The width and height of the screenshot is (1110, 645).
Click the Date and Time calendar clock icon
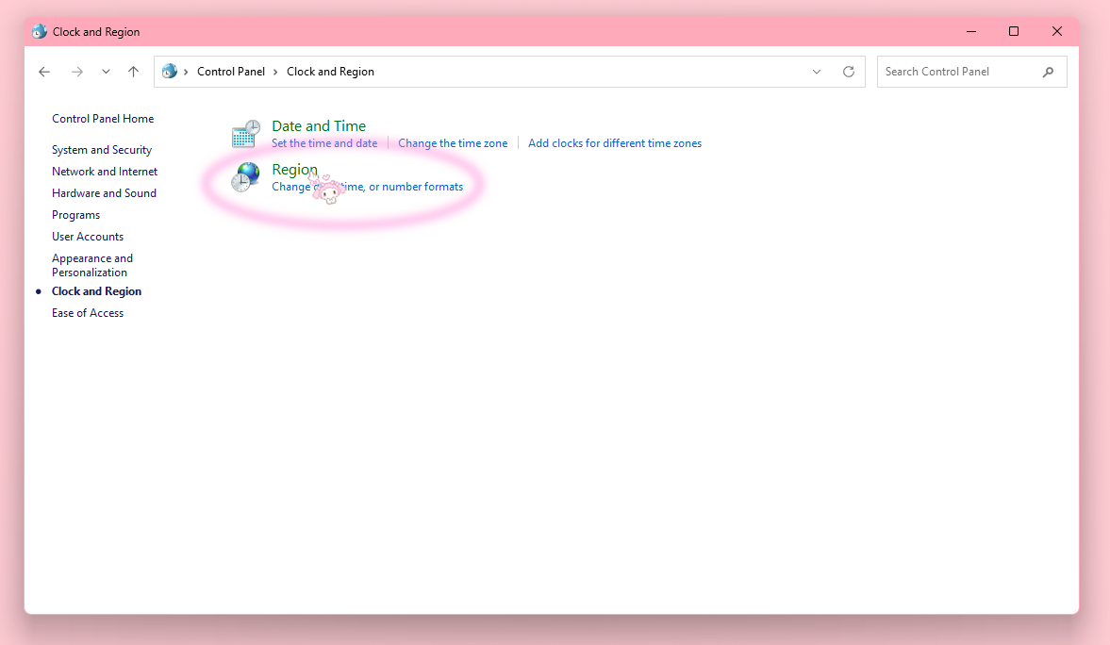(245, 134)
